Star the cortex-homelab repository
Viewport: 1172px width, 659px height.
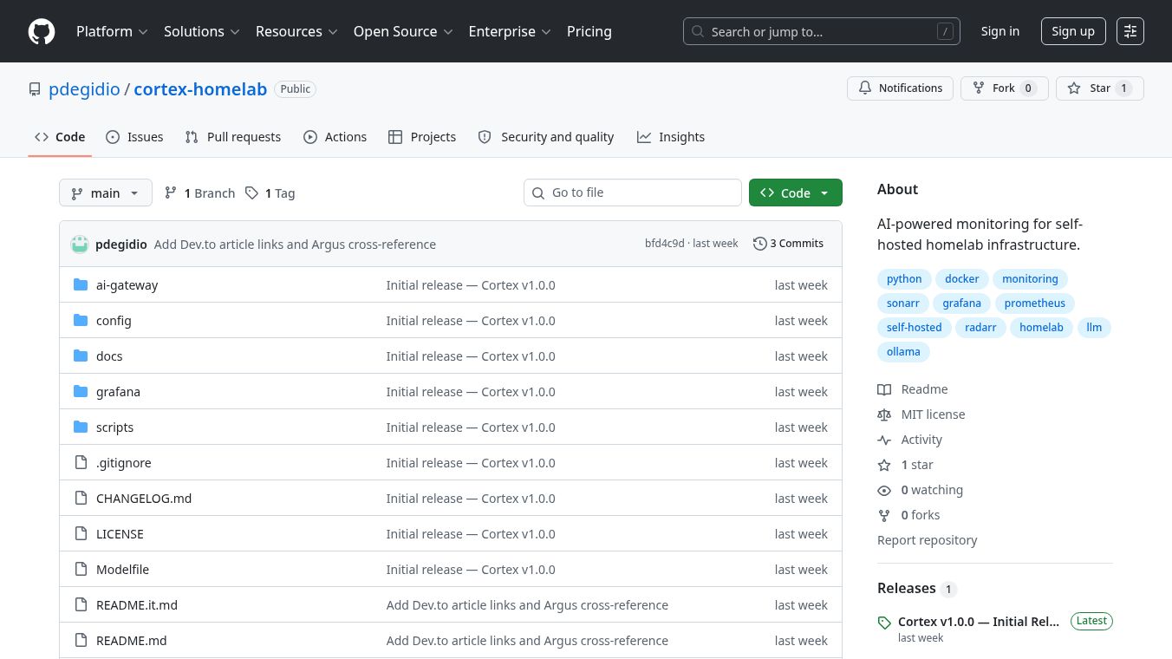(x=1099, y=88)
